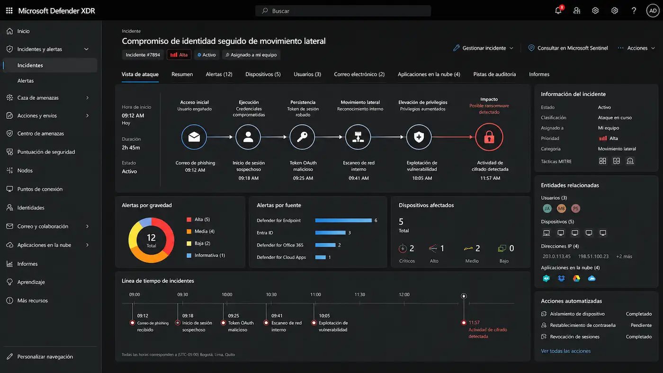The image size is (663, 373).
Task: Open the notifications bell icon
Action: point(558,10)
